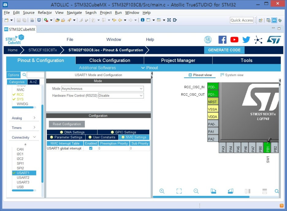
Task: Click the search magnifier beside Options
Action: (x=24, y=75)
